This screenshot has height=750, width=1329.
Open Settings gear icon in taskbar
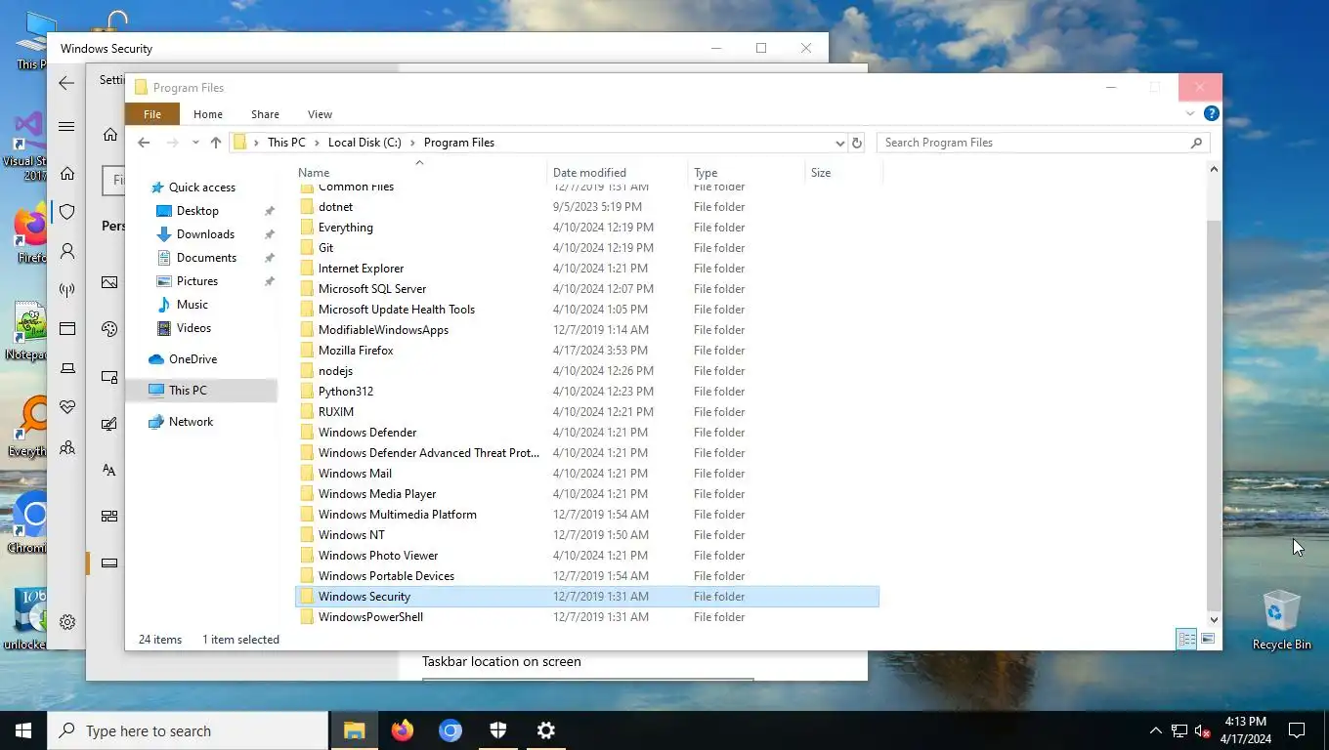coord(546,730)
